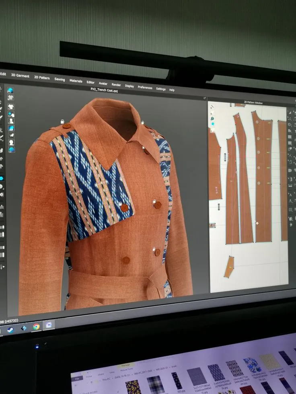This screenshot has width=296, height=394.
Task: Select the small belt loop pattern piece
Action: (x=229, y=267)
